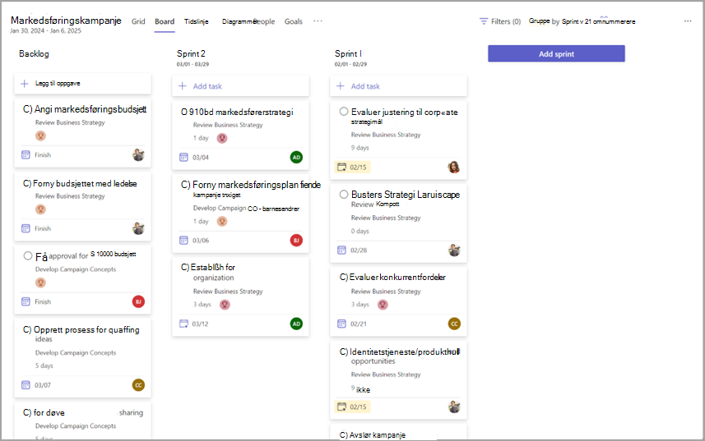Click goal badge on '910bd markedsførerstrategi' card
Screen dimensions: 705x441
pyautogui.click(x=222, y=138)
